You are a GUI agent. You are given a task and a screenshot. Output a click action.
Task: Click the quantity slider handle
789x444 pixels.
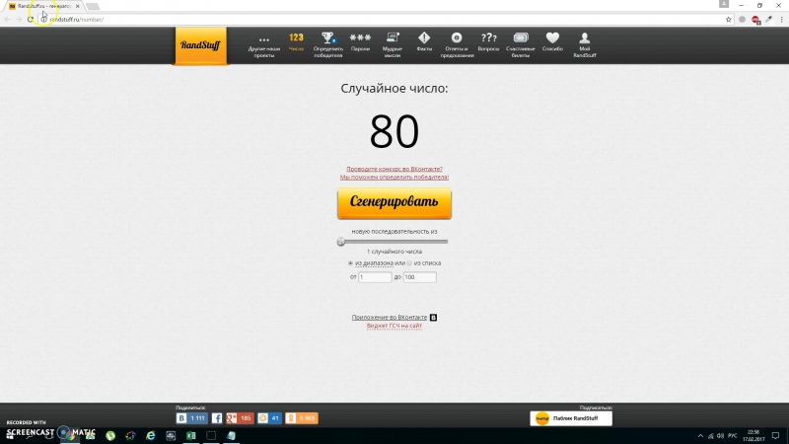point(341,241)
